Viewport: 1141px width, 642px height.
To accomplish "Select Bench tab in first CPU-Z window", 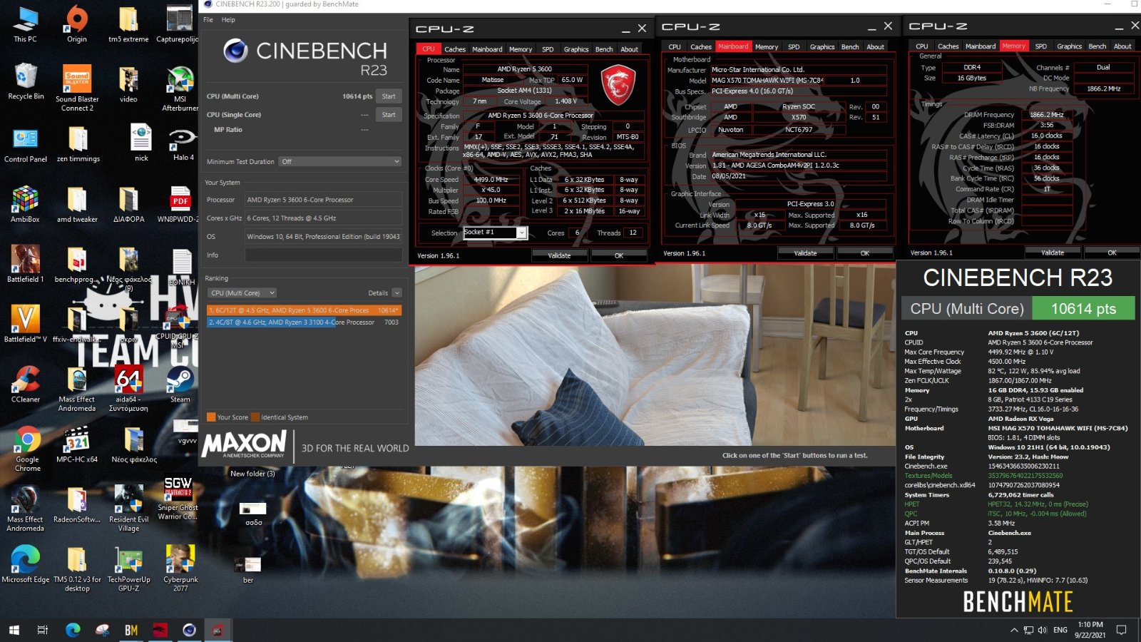I will (x=604, y=49).
